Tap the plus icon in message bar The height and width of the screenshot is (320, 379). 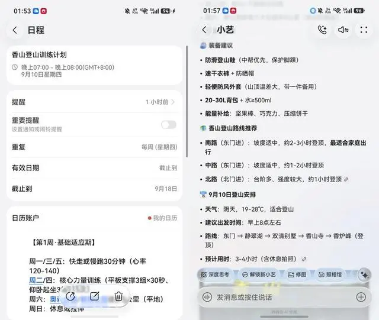[361, 298]
